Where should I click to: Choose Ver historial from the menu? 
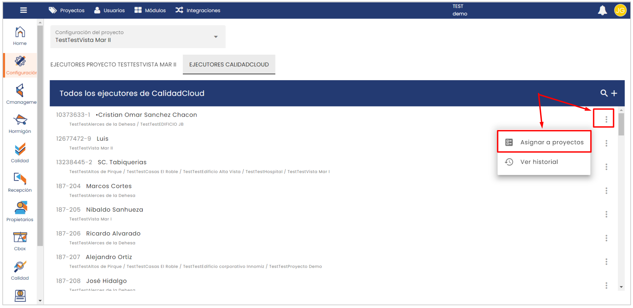539,162
